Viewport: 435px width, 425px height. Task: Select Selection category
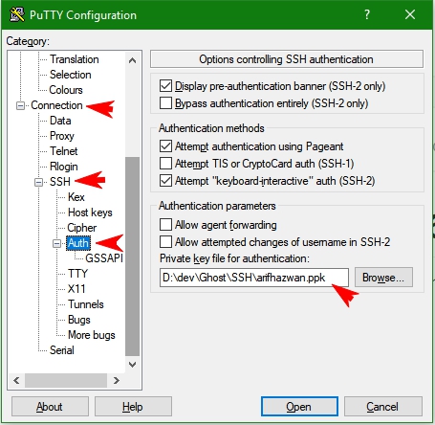pos(71,75)
